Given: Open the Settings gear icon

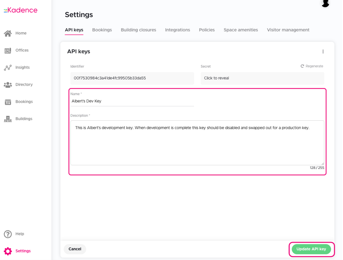Looking at the screenshot, I should (x=8, y=251).
